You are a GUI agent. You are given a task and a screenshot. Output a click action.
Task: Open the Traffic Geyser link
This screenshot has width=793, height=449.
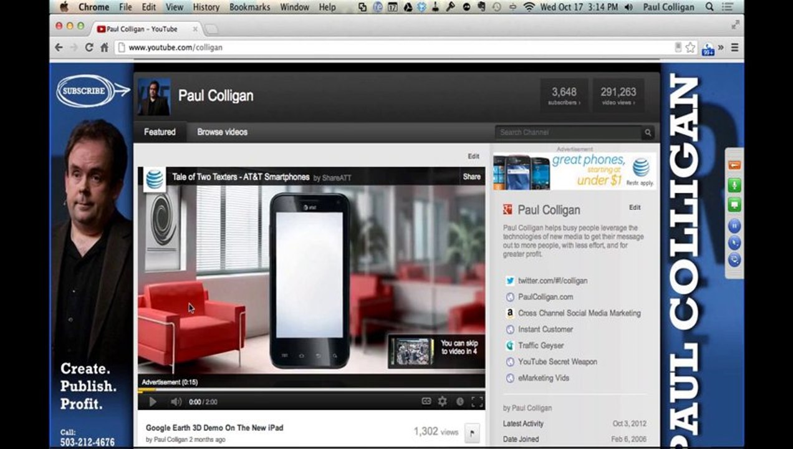tap(541, 345)
